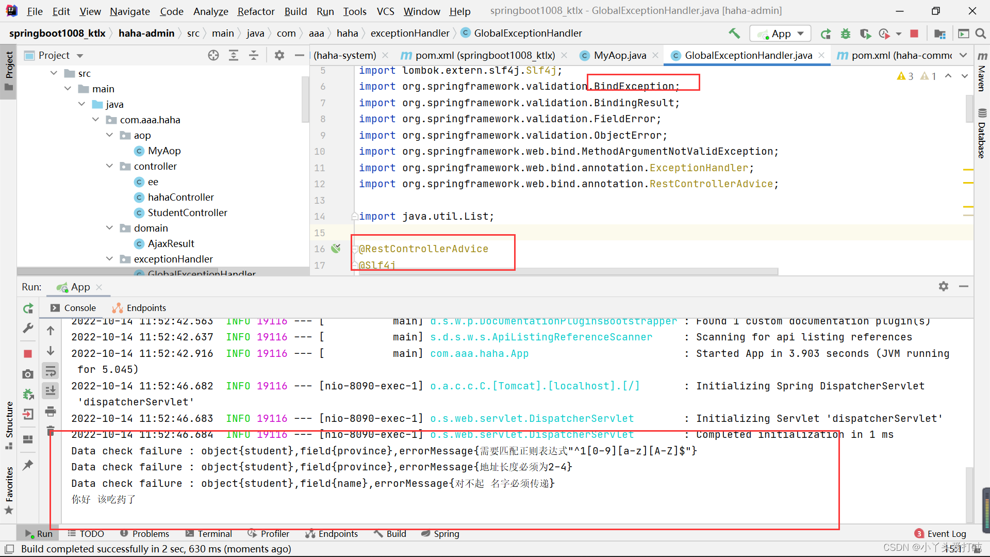Screen dimensions: 990x557
Task: Pin the Run tab
Action: 28,465
